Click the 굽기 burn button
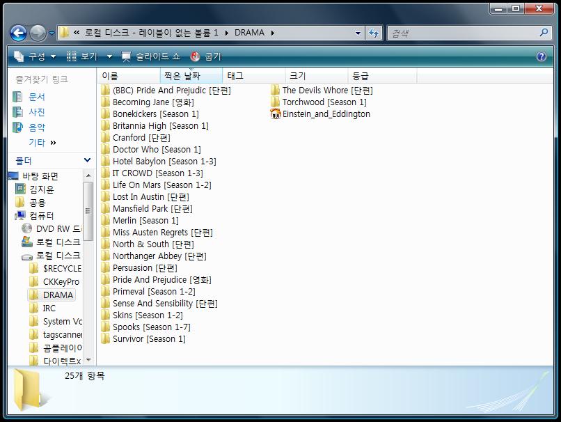 point(206,56)
